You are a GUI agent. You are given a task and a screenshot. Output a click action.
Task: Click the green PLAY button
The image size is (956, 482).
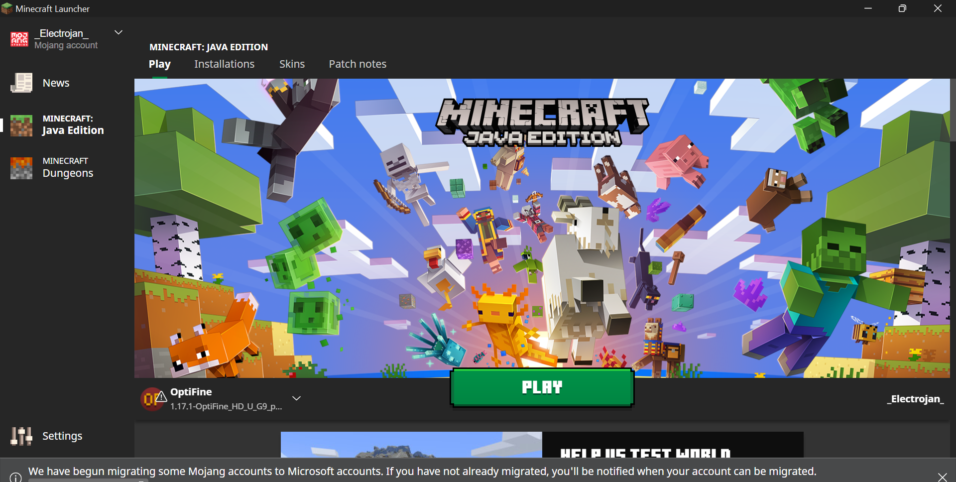pyautogui.click(x=542, y=387)
